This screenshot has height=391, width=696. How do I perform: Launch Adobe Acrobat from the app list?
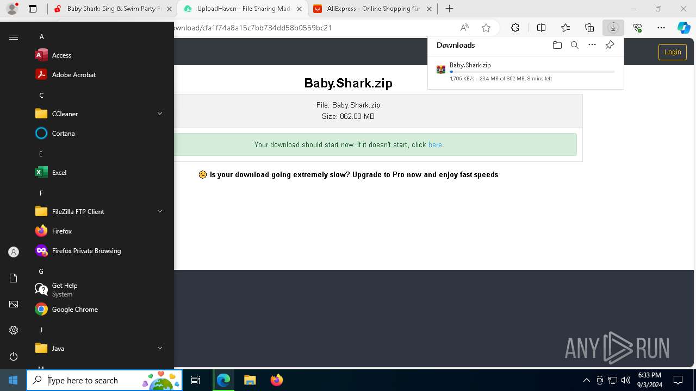[98, 74]
